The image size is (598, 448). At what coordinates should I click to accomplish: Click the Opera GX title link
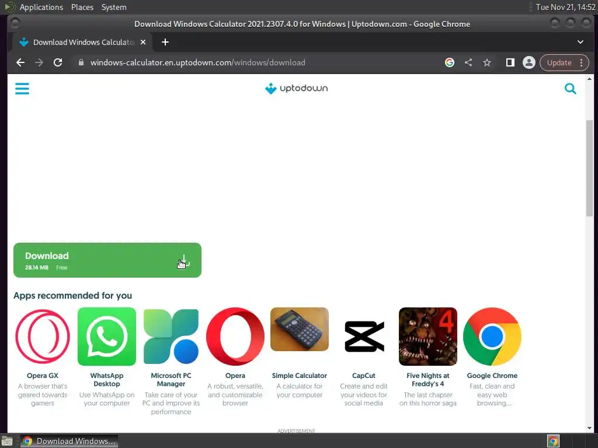pos(43,375)
